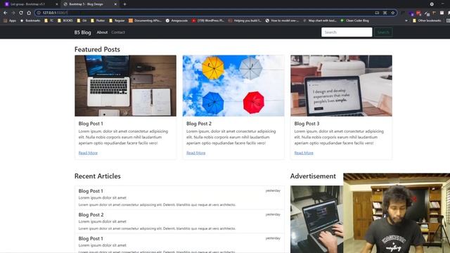
Task: Open the Apps shortcut in bookmarks bar
Action: point(10,20)
